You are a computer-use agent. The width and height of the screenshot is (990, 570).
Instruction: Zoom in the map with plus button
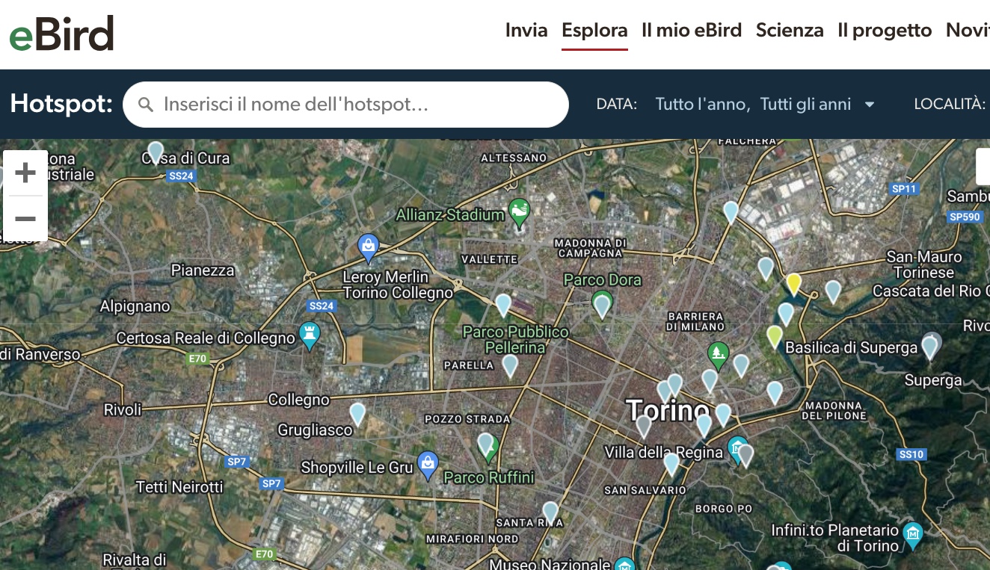click(x=25, y=173)
